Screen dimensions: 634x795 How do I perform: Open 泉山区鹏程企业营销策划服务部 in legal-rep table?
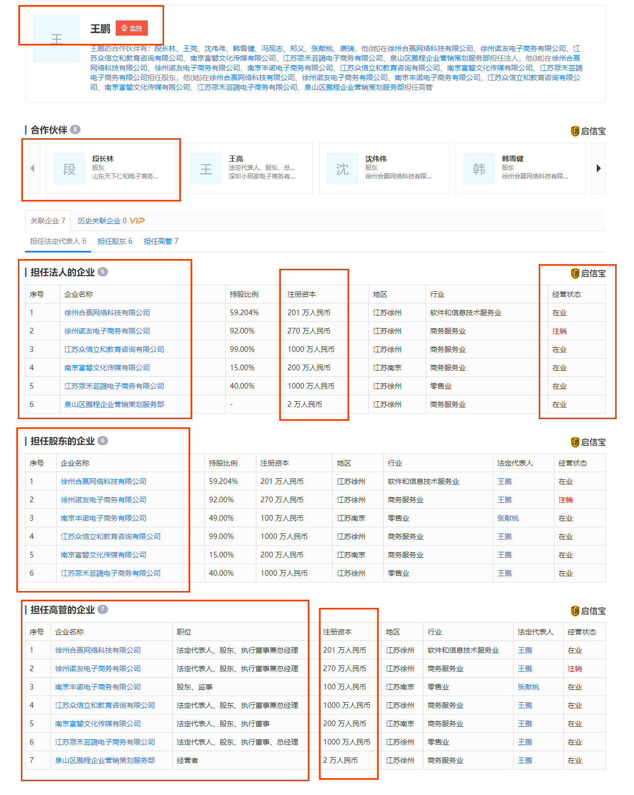pyautogui.click(x=114, y=404)
